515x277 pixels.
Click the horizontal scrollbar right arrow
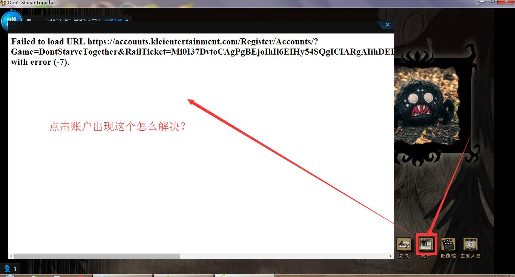(x=391, y=256)
